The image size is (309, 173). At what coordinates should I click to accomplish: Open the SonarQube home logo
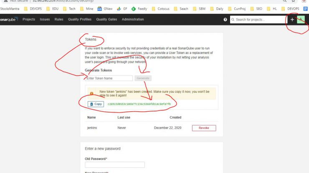(x=9, y=19)
